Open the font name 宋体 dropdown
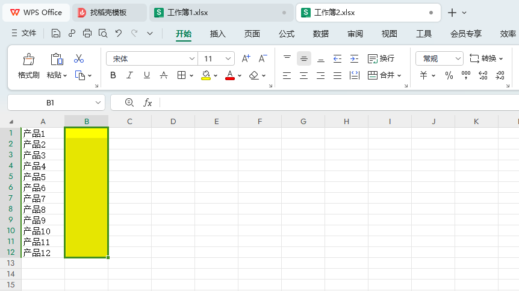 [x=191, y=58]
